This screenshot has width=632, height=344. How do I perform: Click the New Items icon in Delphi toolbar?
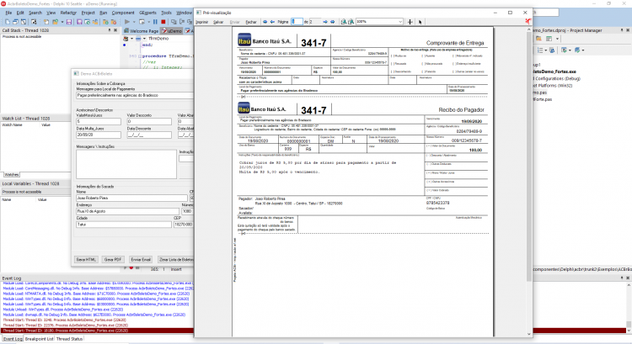coord(46,22)
